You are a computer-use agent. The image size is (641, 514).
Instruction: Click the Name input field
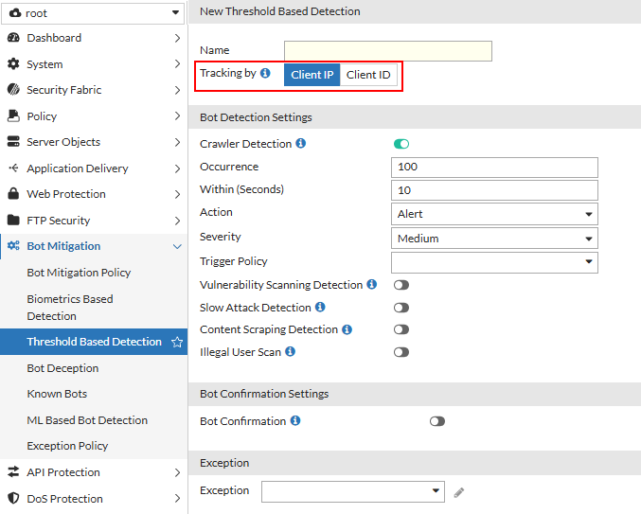click(388, 51)
